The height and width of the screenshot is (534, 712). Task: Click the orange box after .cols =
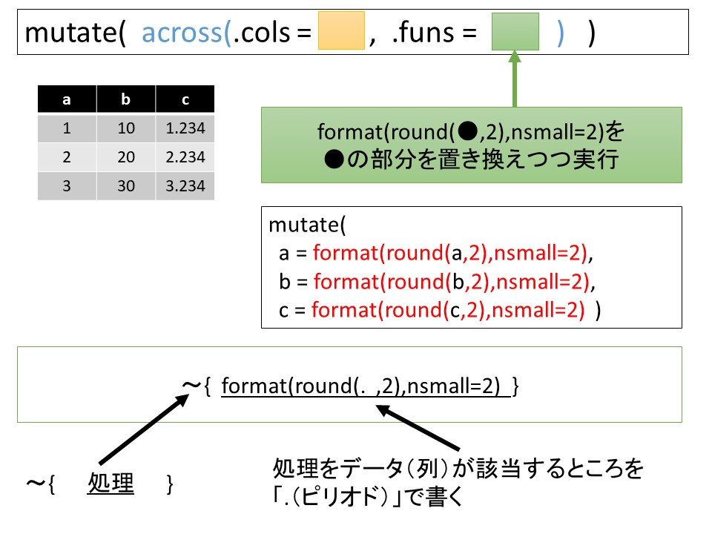[x=341, y=31]
